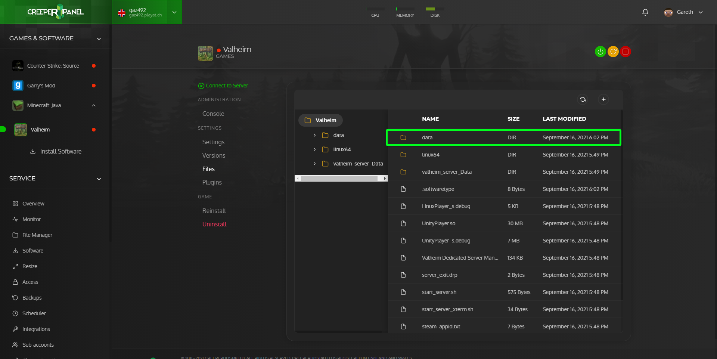717x359 pixels.
Task: Click the Gareth user avatar
Action: (x=668, y=12)
